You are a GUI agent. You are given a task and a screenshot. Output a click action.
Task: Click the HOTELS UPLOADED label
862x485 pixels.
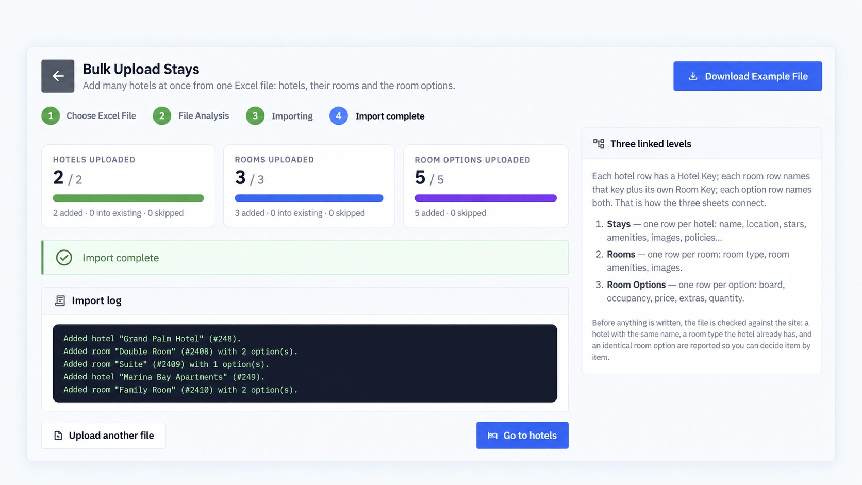tap(94, 160)
